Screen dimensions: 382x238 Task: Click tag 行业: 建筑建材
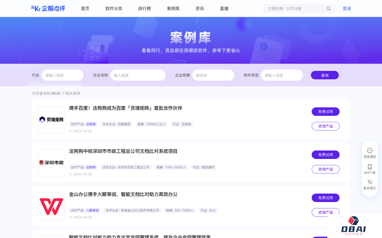click(204, 167)
